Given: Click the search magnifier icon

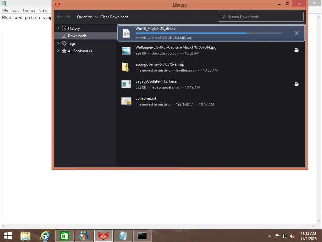Looking at the screenshot, I should (x=223, y=17).
